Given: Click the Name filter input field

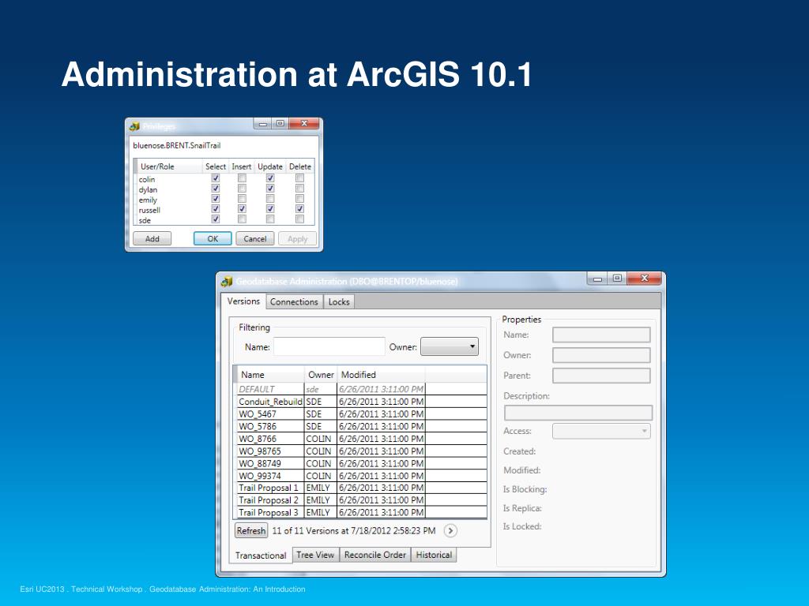Looking at the screenshot, I should [x=329, y=347].
